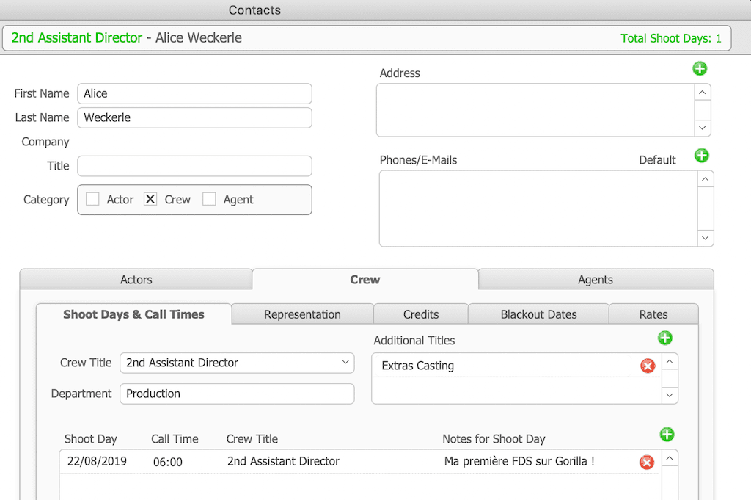Click the Scroll bar of Address box

pyautogui.click(x=703, y=110)
